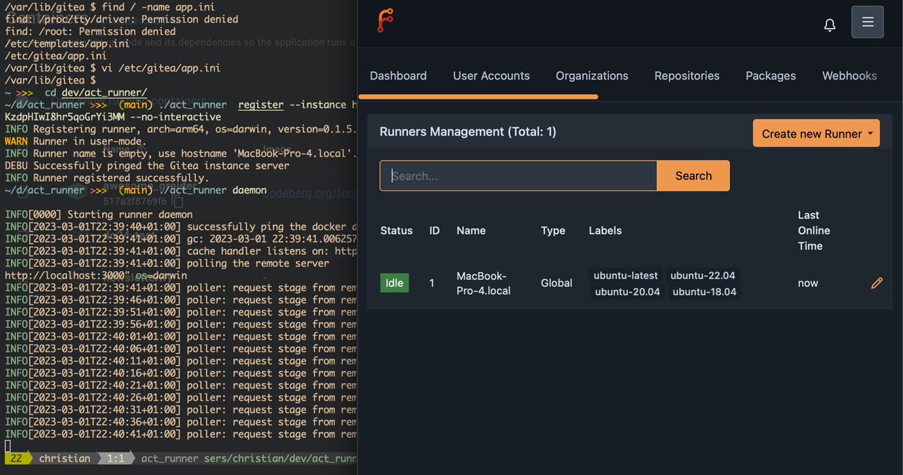903x475 pixels.
Task: Click 'cd dev/act_runner/' command in terminal
Action: tap(96, 93)
